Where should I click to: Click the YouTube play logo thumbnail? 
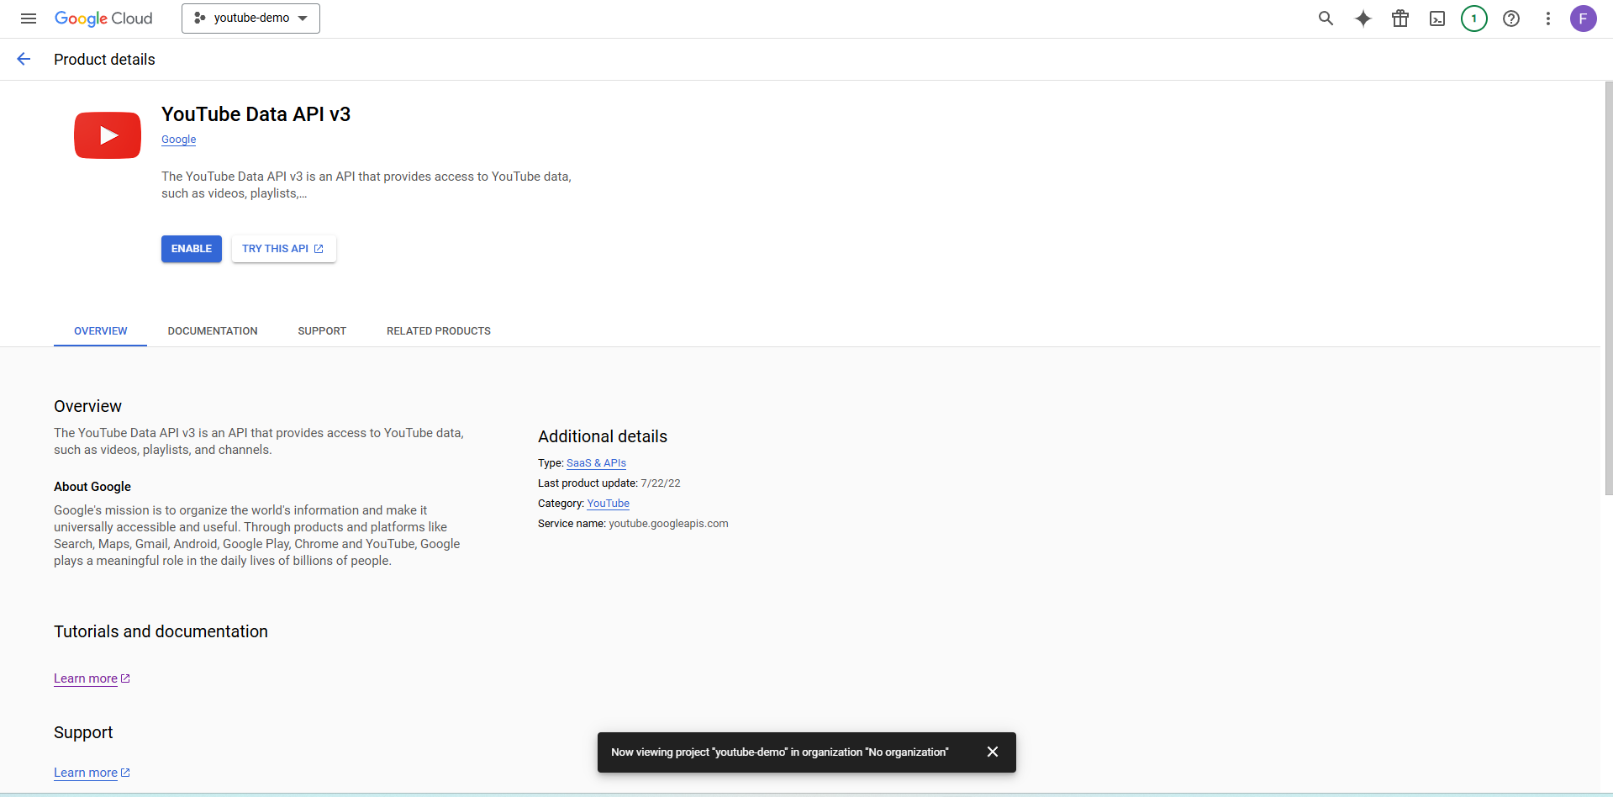click(x=107, y=135)
